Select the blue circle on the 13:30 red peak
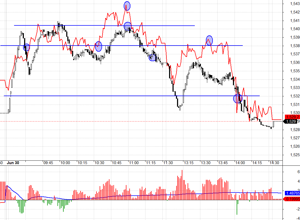The height and width of the screenshot is (220, 300). pyautogui.click(x=209, y=41)
